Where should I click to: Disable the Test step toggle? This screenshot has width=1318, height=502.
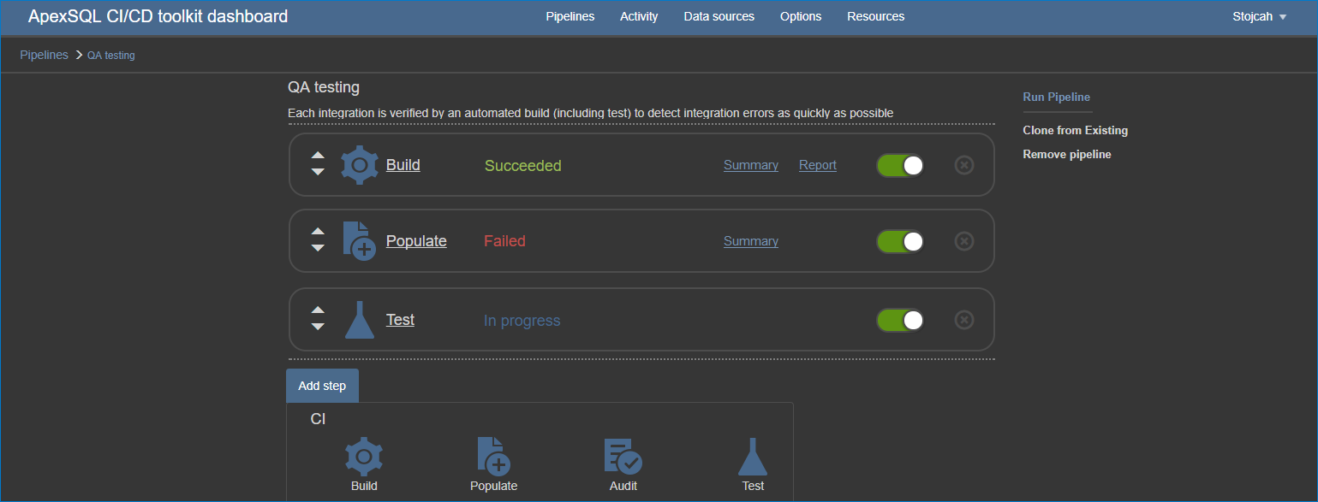(x=900, y=319)
